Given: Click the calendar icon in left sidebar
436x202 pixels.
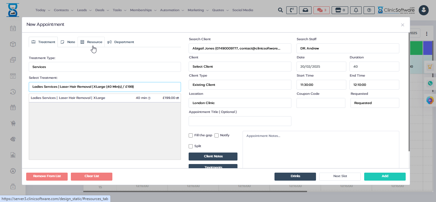Looking at the screenshot, I should (x=13, y=28).
